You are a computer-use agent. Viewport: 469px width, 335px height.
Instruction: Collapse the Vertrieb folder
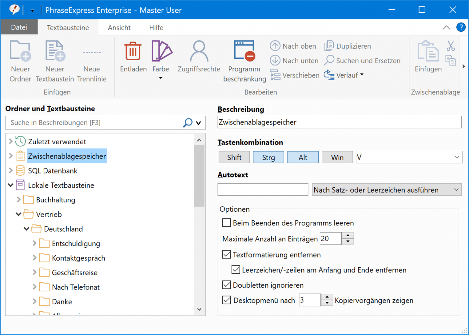[x=18, y=214]
